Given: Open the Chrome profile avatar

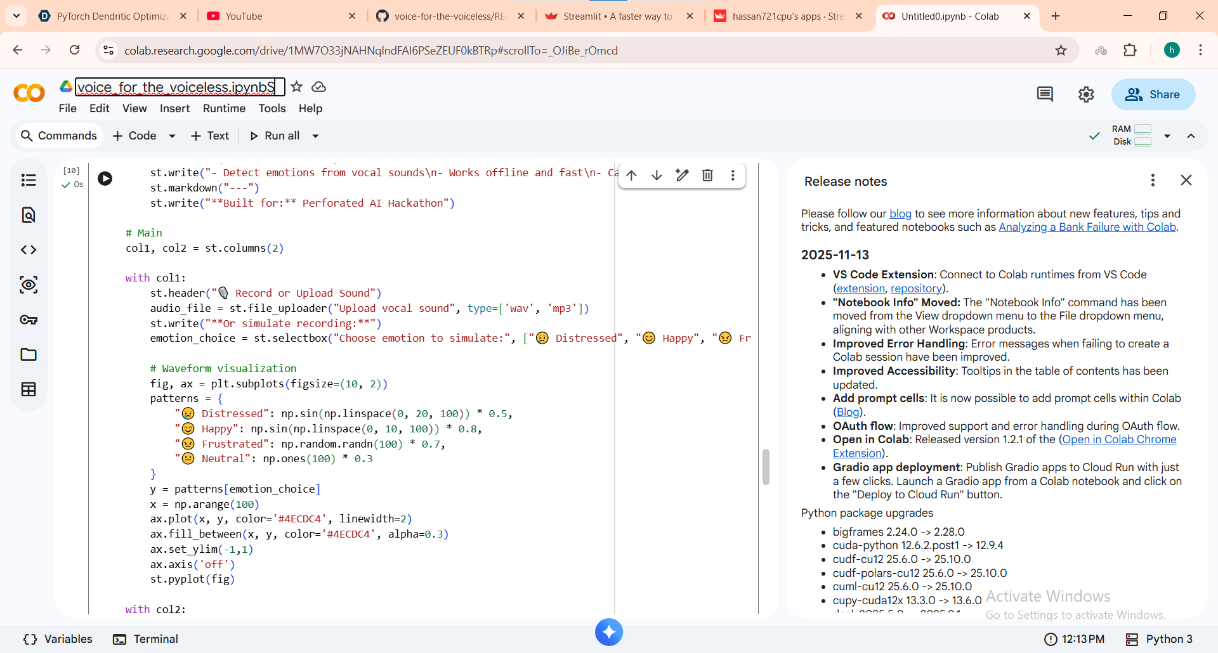Looking at the screenshot, I should coord(1172,50).
